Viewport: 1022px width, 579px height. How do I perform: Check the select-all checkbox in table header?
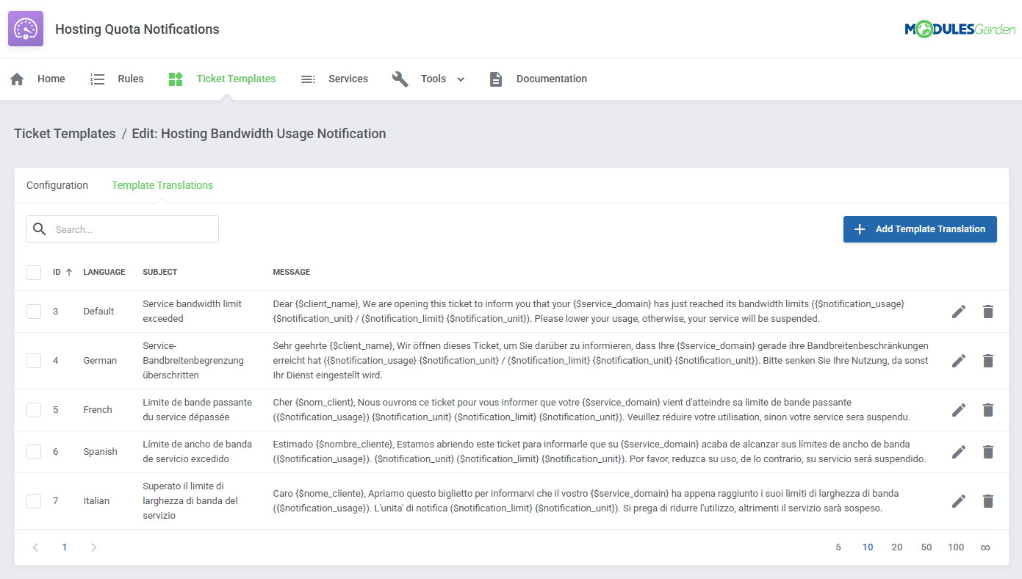tap(34, 272)
